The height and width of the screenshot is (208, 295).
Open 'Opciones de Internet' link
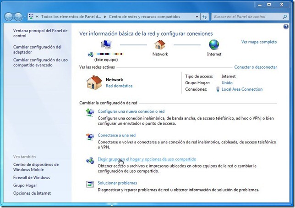point(32,193)
